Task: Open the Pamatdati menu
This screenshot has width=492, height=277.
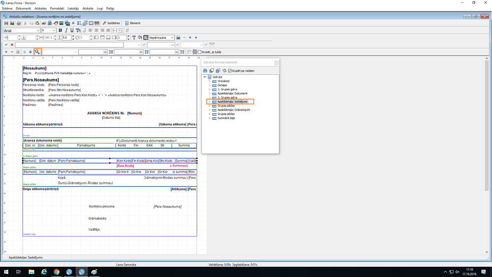Action: pyautogui.click(x=57, y=8)
